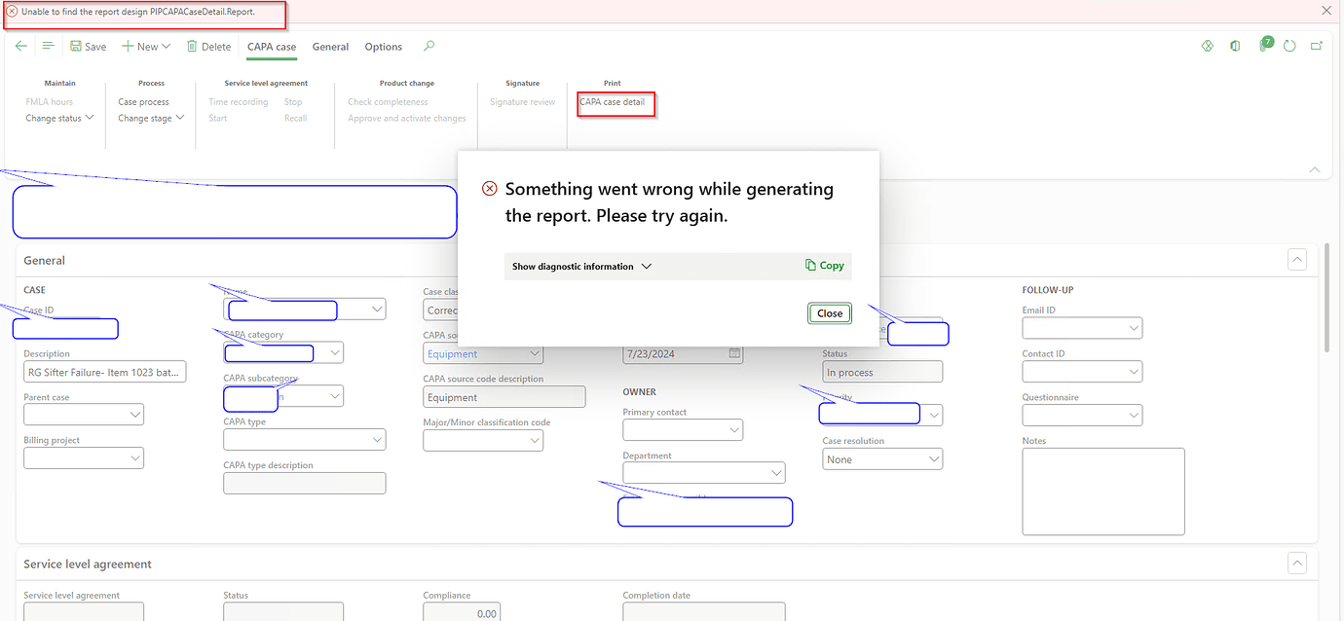Click the Status In process field
The height and width of the screenshot is (621, 1344).
point(882,372)
